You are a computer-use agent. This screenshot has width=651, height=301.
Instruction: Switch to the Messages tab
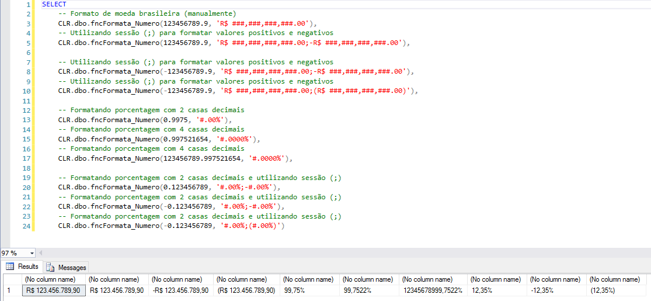(72, 267)
